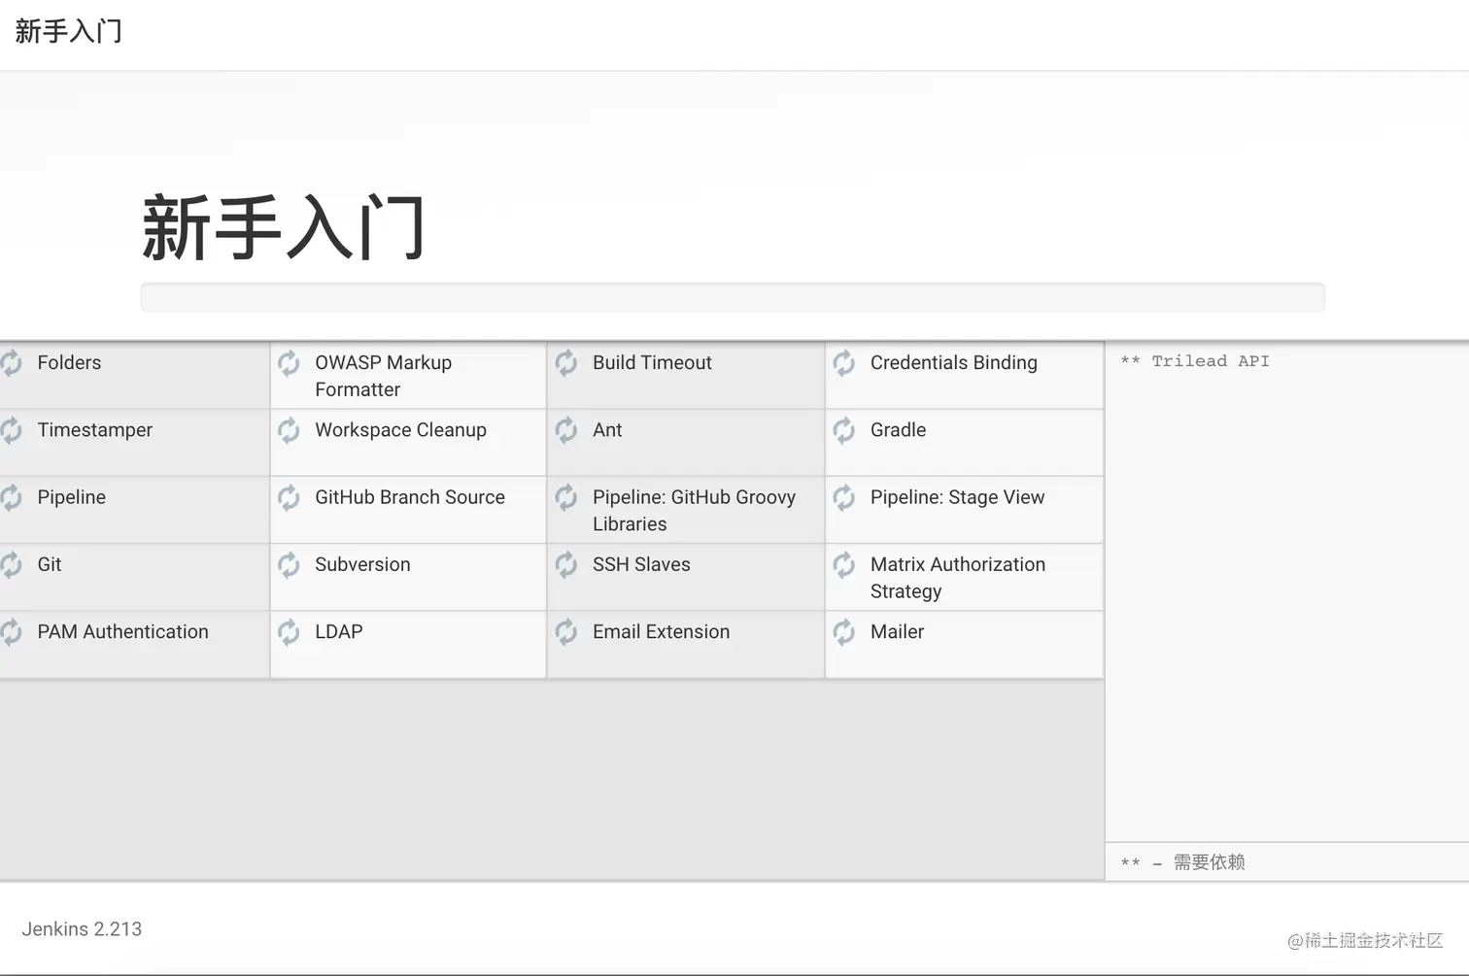Click the SSH Slaves spinner icon
Image resolution: width=1469 pixels, height=976 pixels.
[566, 564]
